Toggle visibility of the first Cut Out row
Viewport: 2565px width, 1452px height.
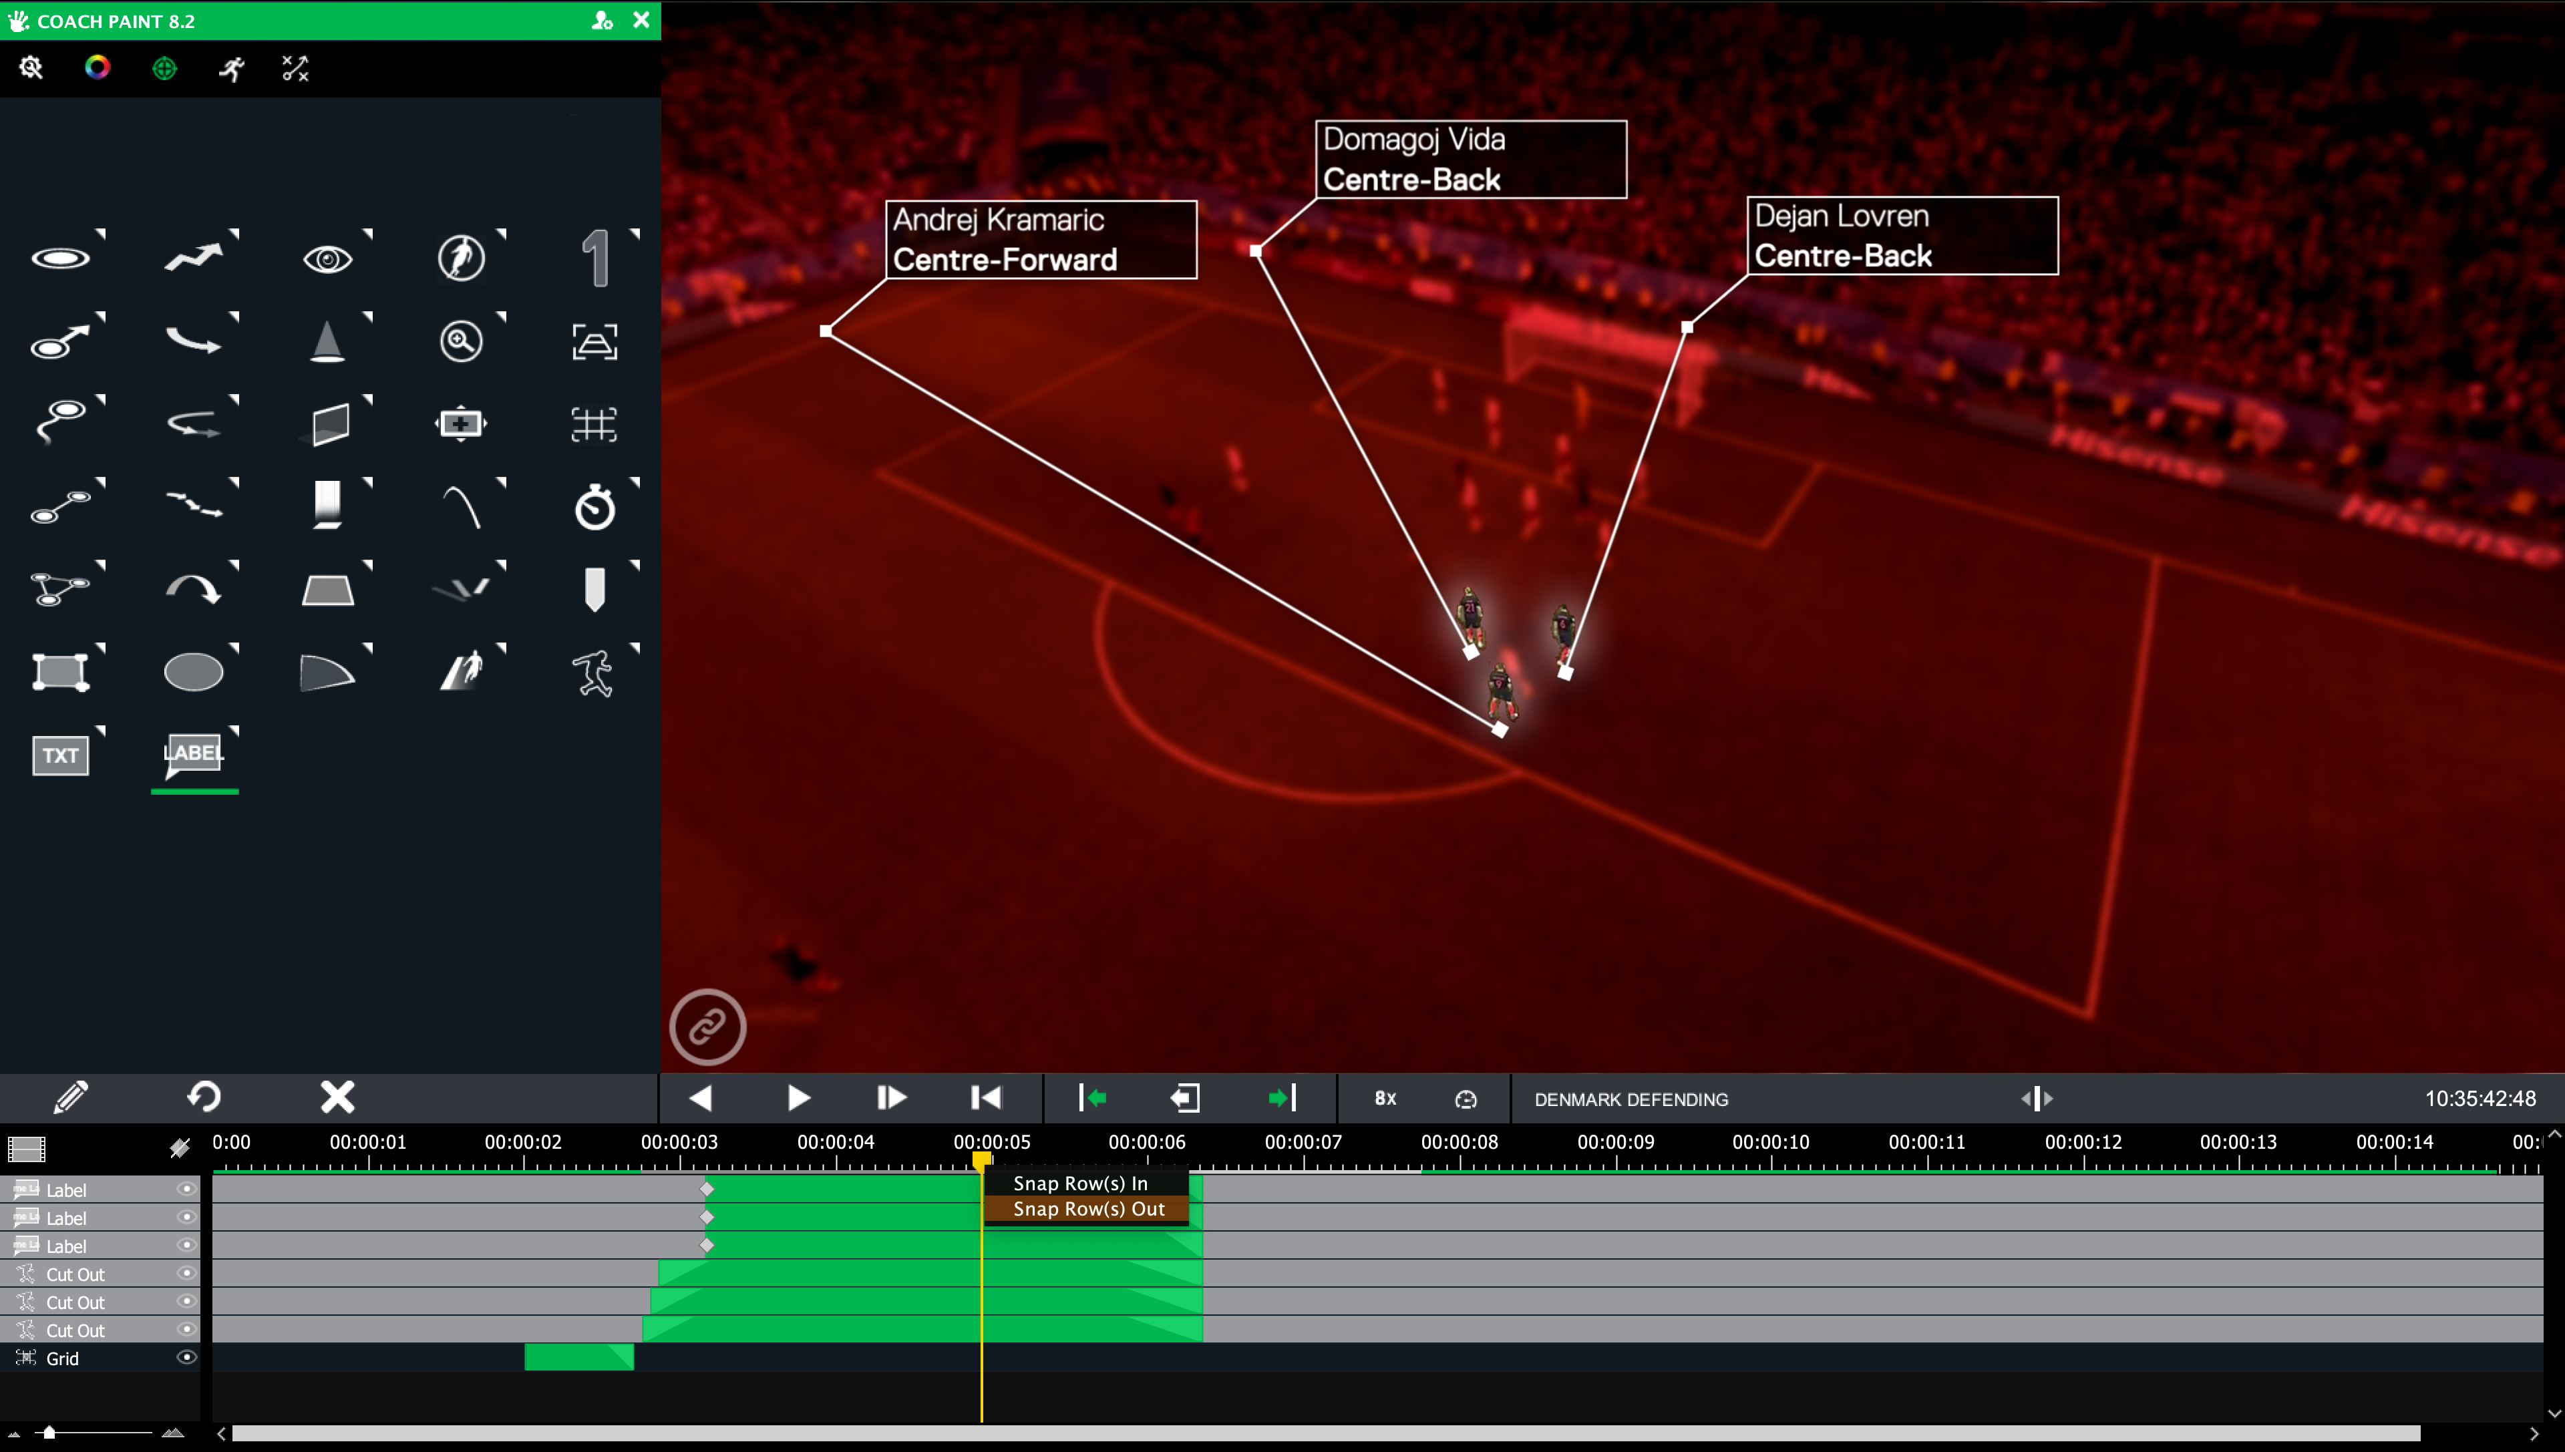point(186,1272)
